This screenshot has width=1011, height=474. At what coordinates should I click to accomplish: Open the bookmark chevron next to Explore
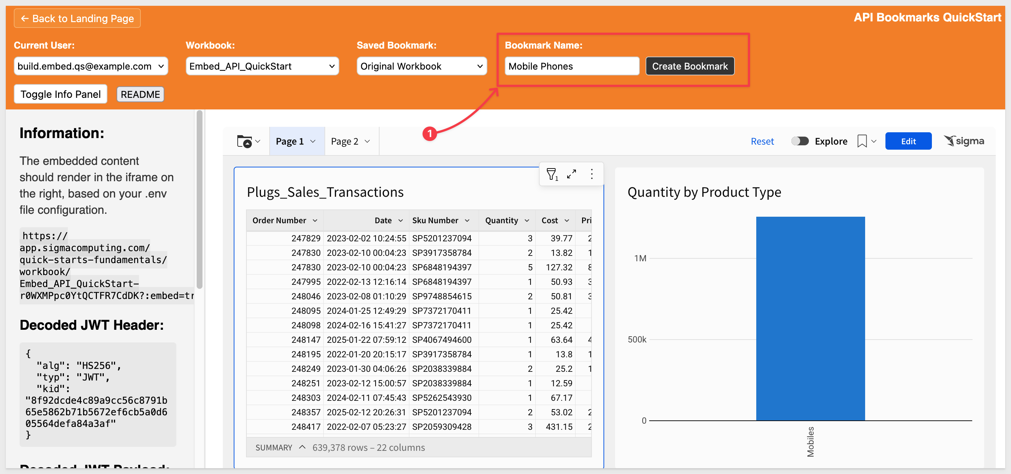click(x=874, y=142)
